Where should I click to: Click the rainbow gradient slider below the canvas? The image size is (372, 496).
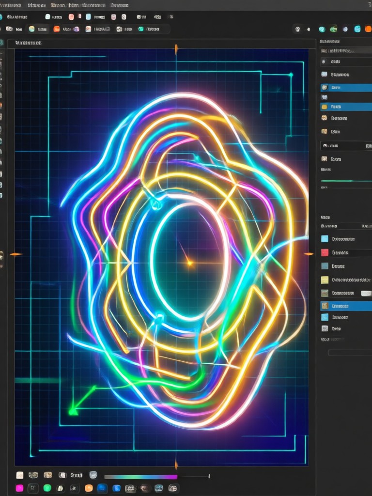141,477
